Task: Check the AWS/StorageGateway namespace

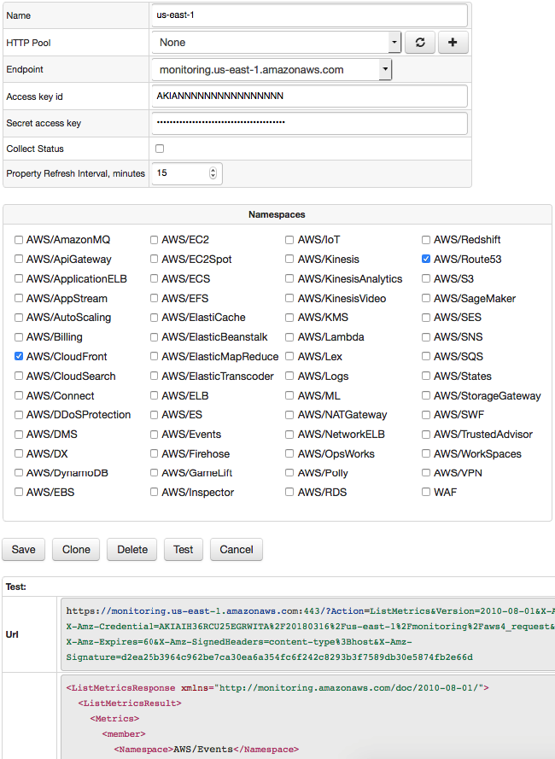Action: pos(426,395)
